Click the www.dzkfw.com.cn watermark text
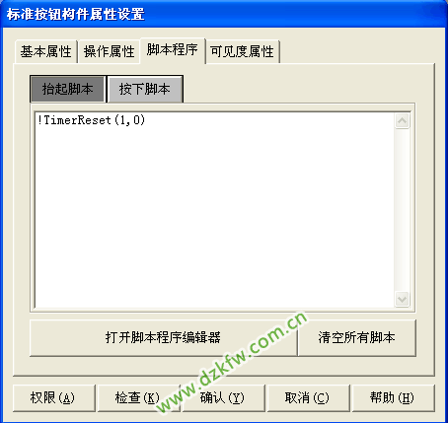The height and width of the screenshot is (423, 448). [232, 362]
